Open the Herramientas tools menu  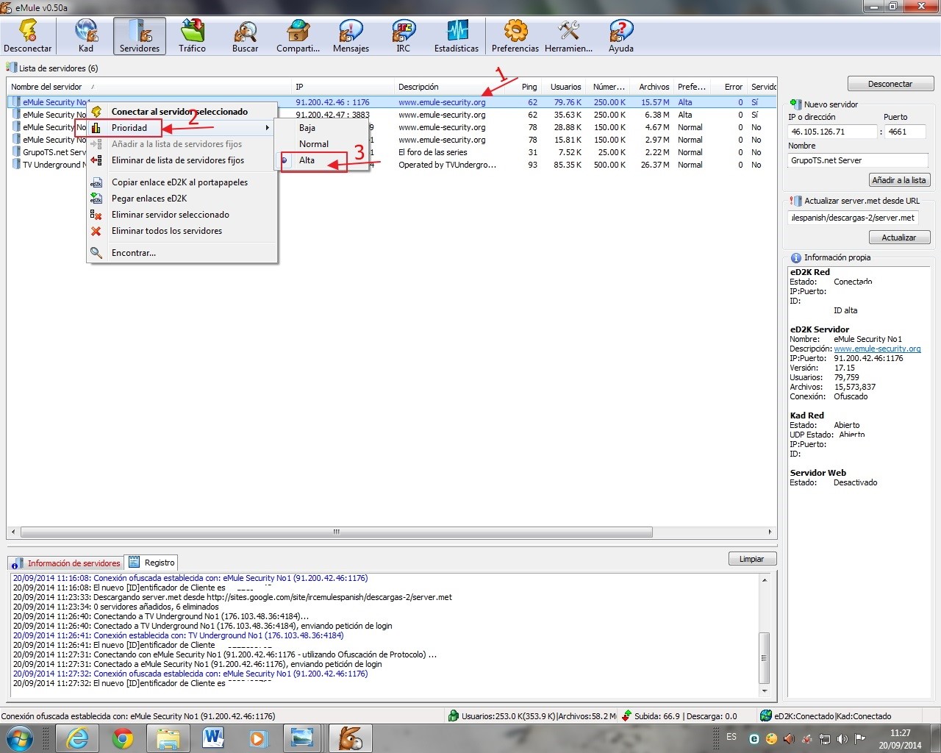coord(568,35)
